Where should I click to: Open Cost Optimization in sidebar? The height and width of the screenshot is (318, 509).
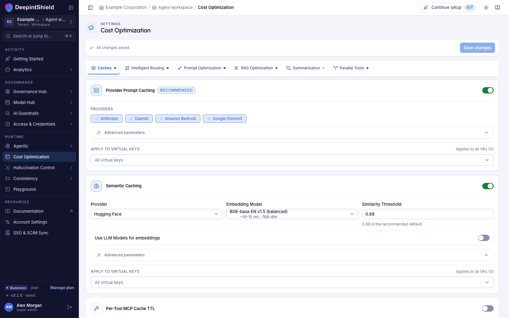tap(39, 157)
